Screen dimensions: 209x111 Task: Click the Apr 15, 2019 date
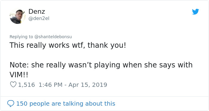[x=88, y=85]
